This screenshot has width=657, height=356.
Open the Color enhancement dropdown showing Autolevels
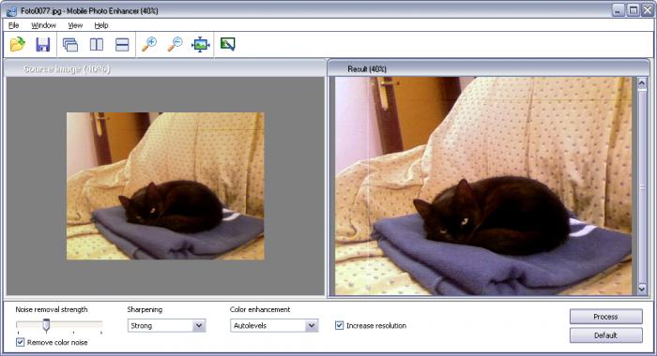274,325
